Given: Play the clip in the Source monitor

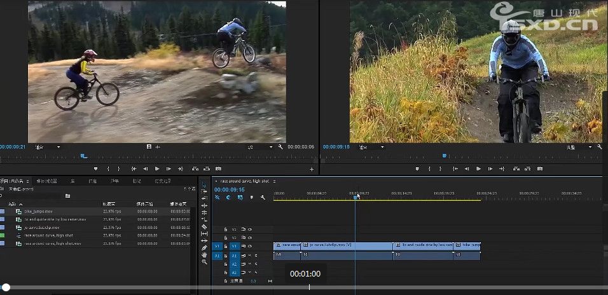Looking at the screenshot, I should (x=157, y=169).
